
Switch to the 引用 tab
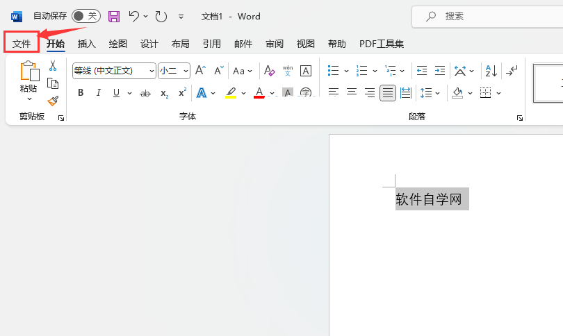click(x=211, y=44)
